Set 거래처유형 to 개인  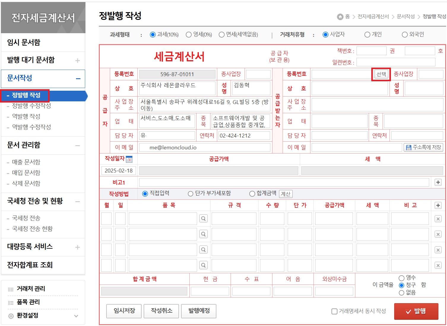(367, 35)
